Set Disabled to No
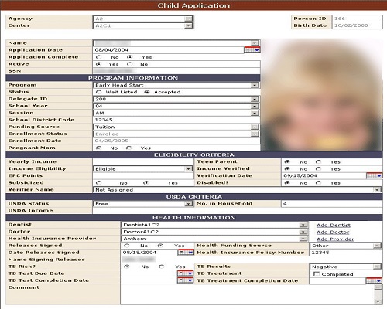This screenshot has height=309, width=387. pos(287,183)
